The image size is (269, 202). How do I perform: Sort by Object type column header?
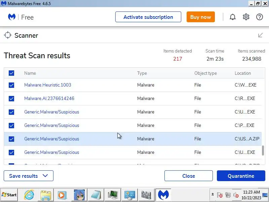205,73
